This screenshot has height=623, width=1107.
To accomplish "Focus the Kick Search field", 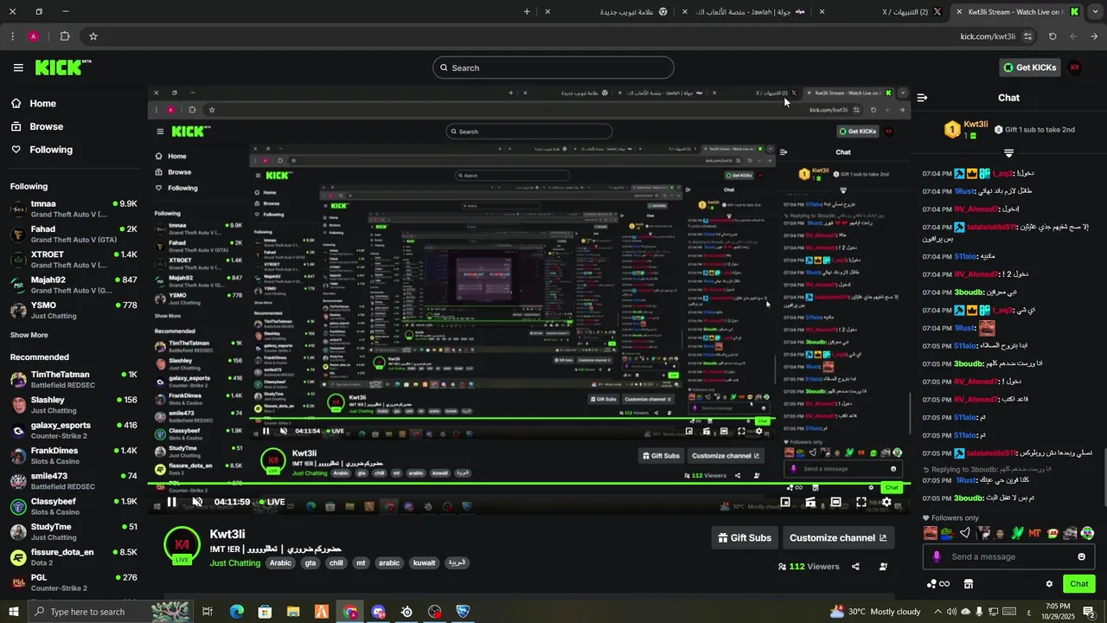I will [x=553, y=67].
